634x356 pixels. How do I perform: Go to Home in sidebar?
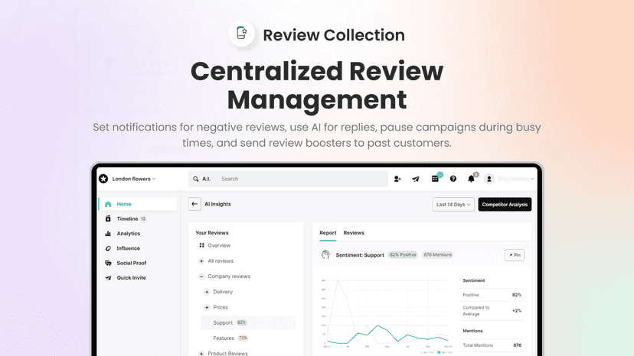point(138,204)
